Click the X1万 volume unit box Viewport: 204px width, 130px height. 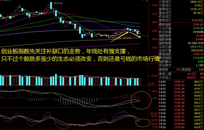pos(151,84)
